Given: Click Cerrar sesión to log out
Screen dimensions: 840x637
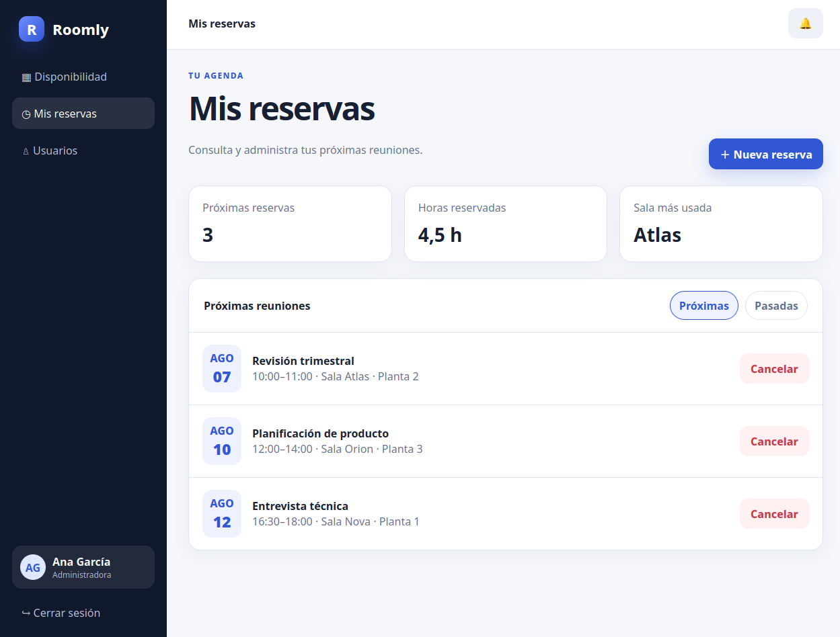Looking at the screenshot, I should [x=83, y=613].
